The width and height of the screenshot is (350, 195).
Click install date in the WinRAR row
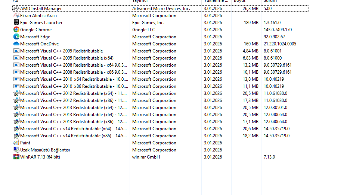click(213, 157)
